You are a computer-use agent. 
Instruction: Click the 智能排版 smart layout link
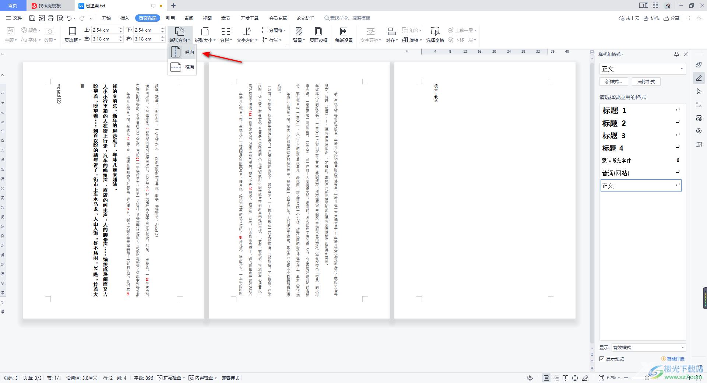pos(673,359)
